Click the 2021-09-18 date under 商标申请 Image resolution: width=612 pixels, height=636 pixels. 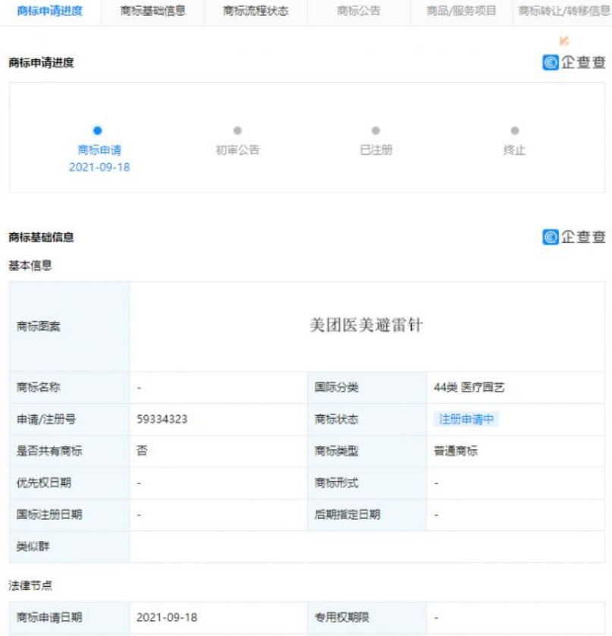coord(99,167)
